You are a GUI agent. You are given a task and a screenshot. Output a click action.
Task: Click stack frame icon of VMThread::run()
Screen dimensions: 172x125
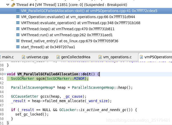coord(18,35)
